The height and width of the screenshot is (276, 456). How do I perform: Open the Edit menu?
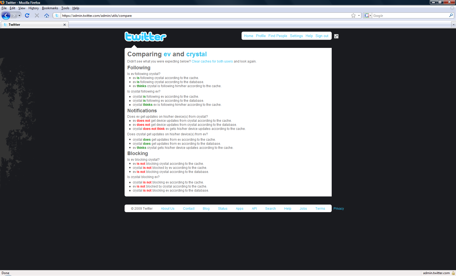(12, 8)
